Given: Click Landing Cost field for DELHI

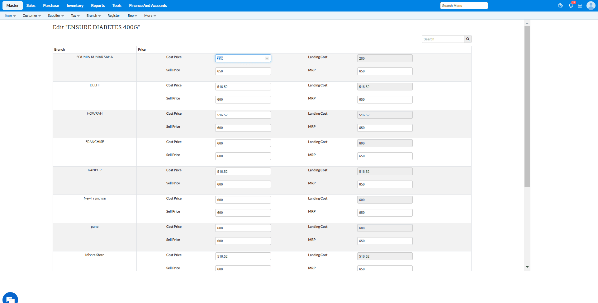Looking at the screenshot, I should 385,87.
